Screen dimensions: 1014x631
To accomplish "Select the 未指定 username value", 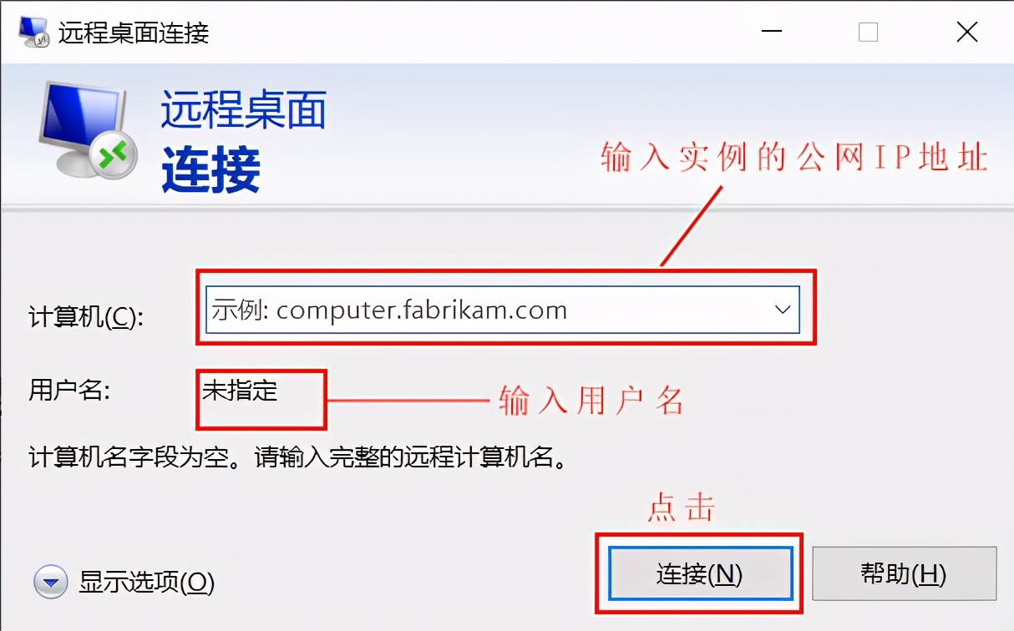I will [x=240, y=390].
